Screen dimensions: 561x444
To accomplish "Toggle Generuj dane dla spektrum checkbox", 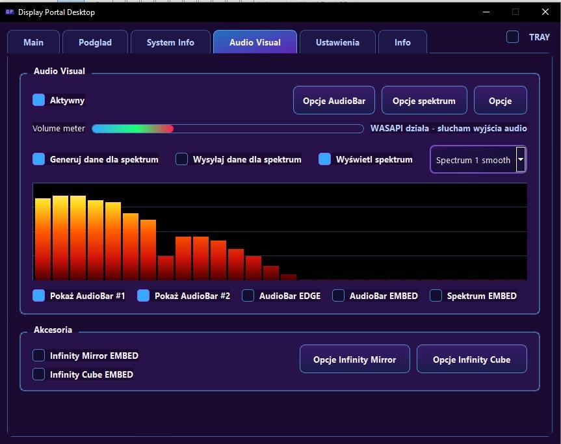I will click(38, 159).
